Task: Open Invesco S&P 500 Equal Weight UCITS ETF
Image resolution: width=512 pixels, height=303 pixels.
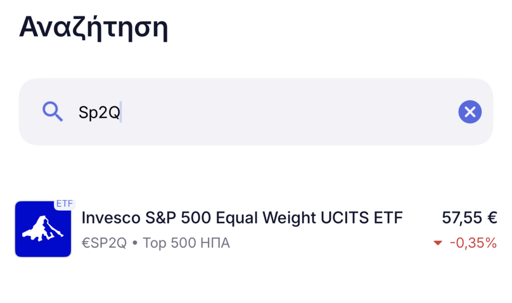Action: pyautogui.click(x=241, y=218)
